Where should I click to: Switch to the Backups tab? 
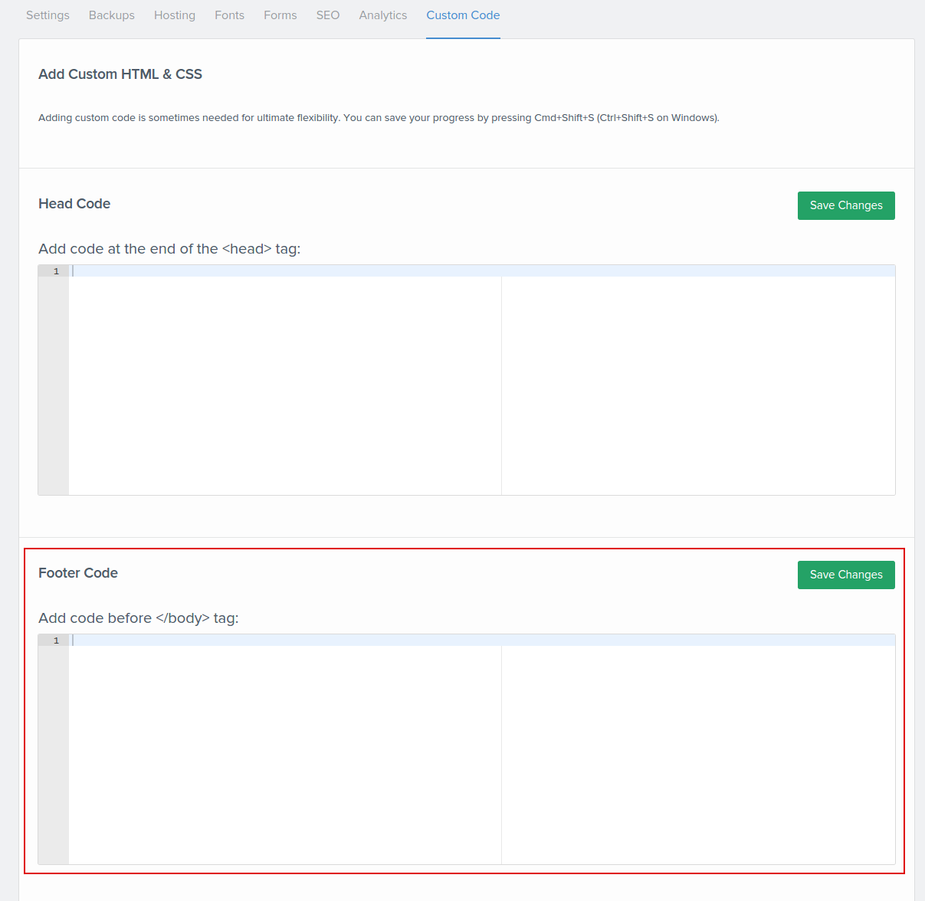click(112, 15)
